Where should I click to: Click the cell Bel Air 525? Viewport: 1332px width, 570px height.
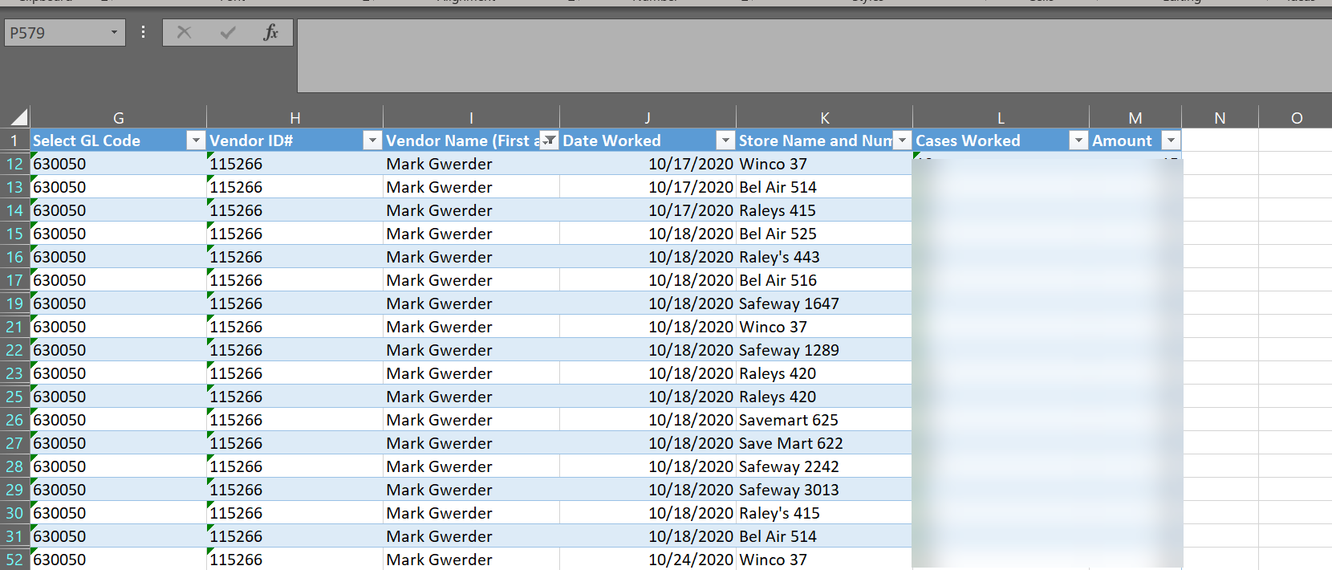coord(824,234)
